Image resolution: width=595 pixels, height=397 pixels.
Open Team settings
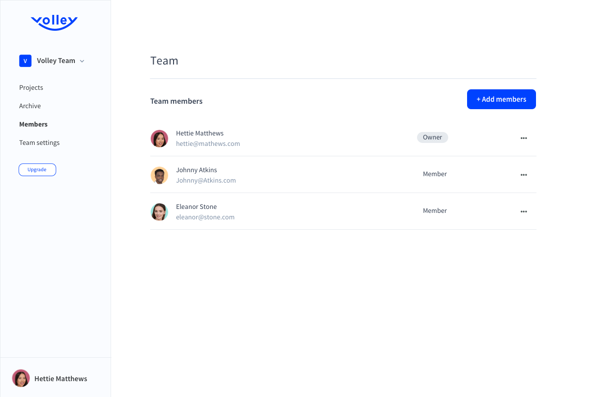click(39, 143)
